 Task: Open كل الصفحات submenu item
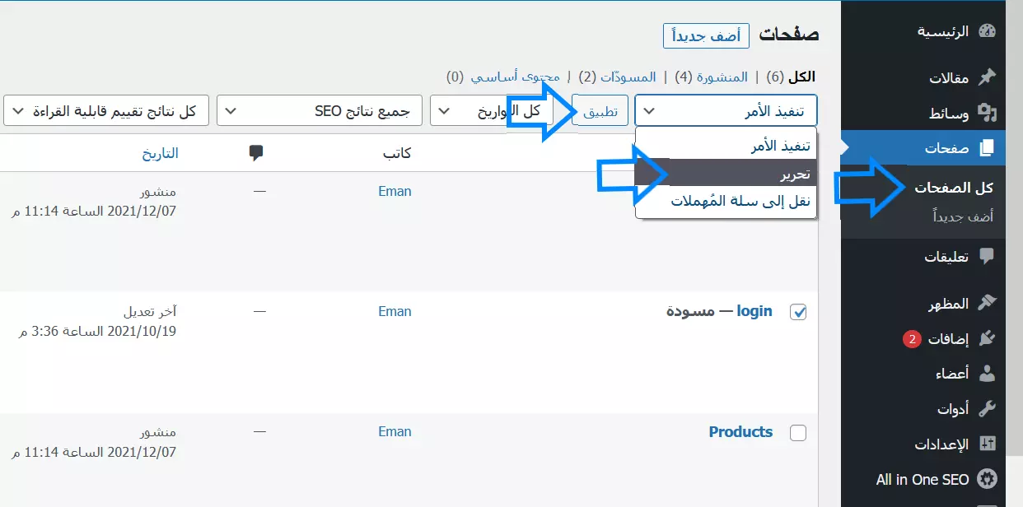[954, 188]
